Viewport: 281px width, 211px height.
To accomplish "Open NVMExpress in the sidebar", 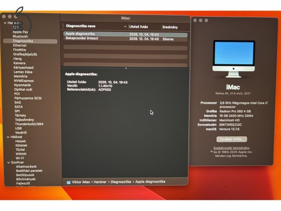I will 24,81.
